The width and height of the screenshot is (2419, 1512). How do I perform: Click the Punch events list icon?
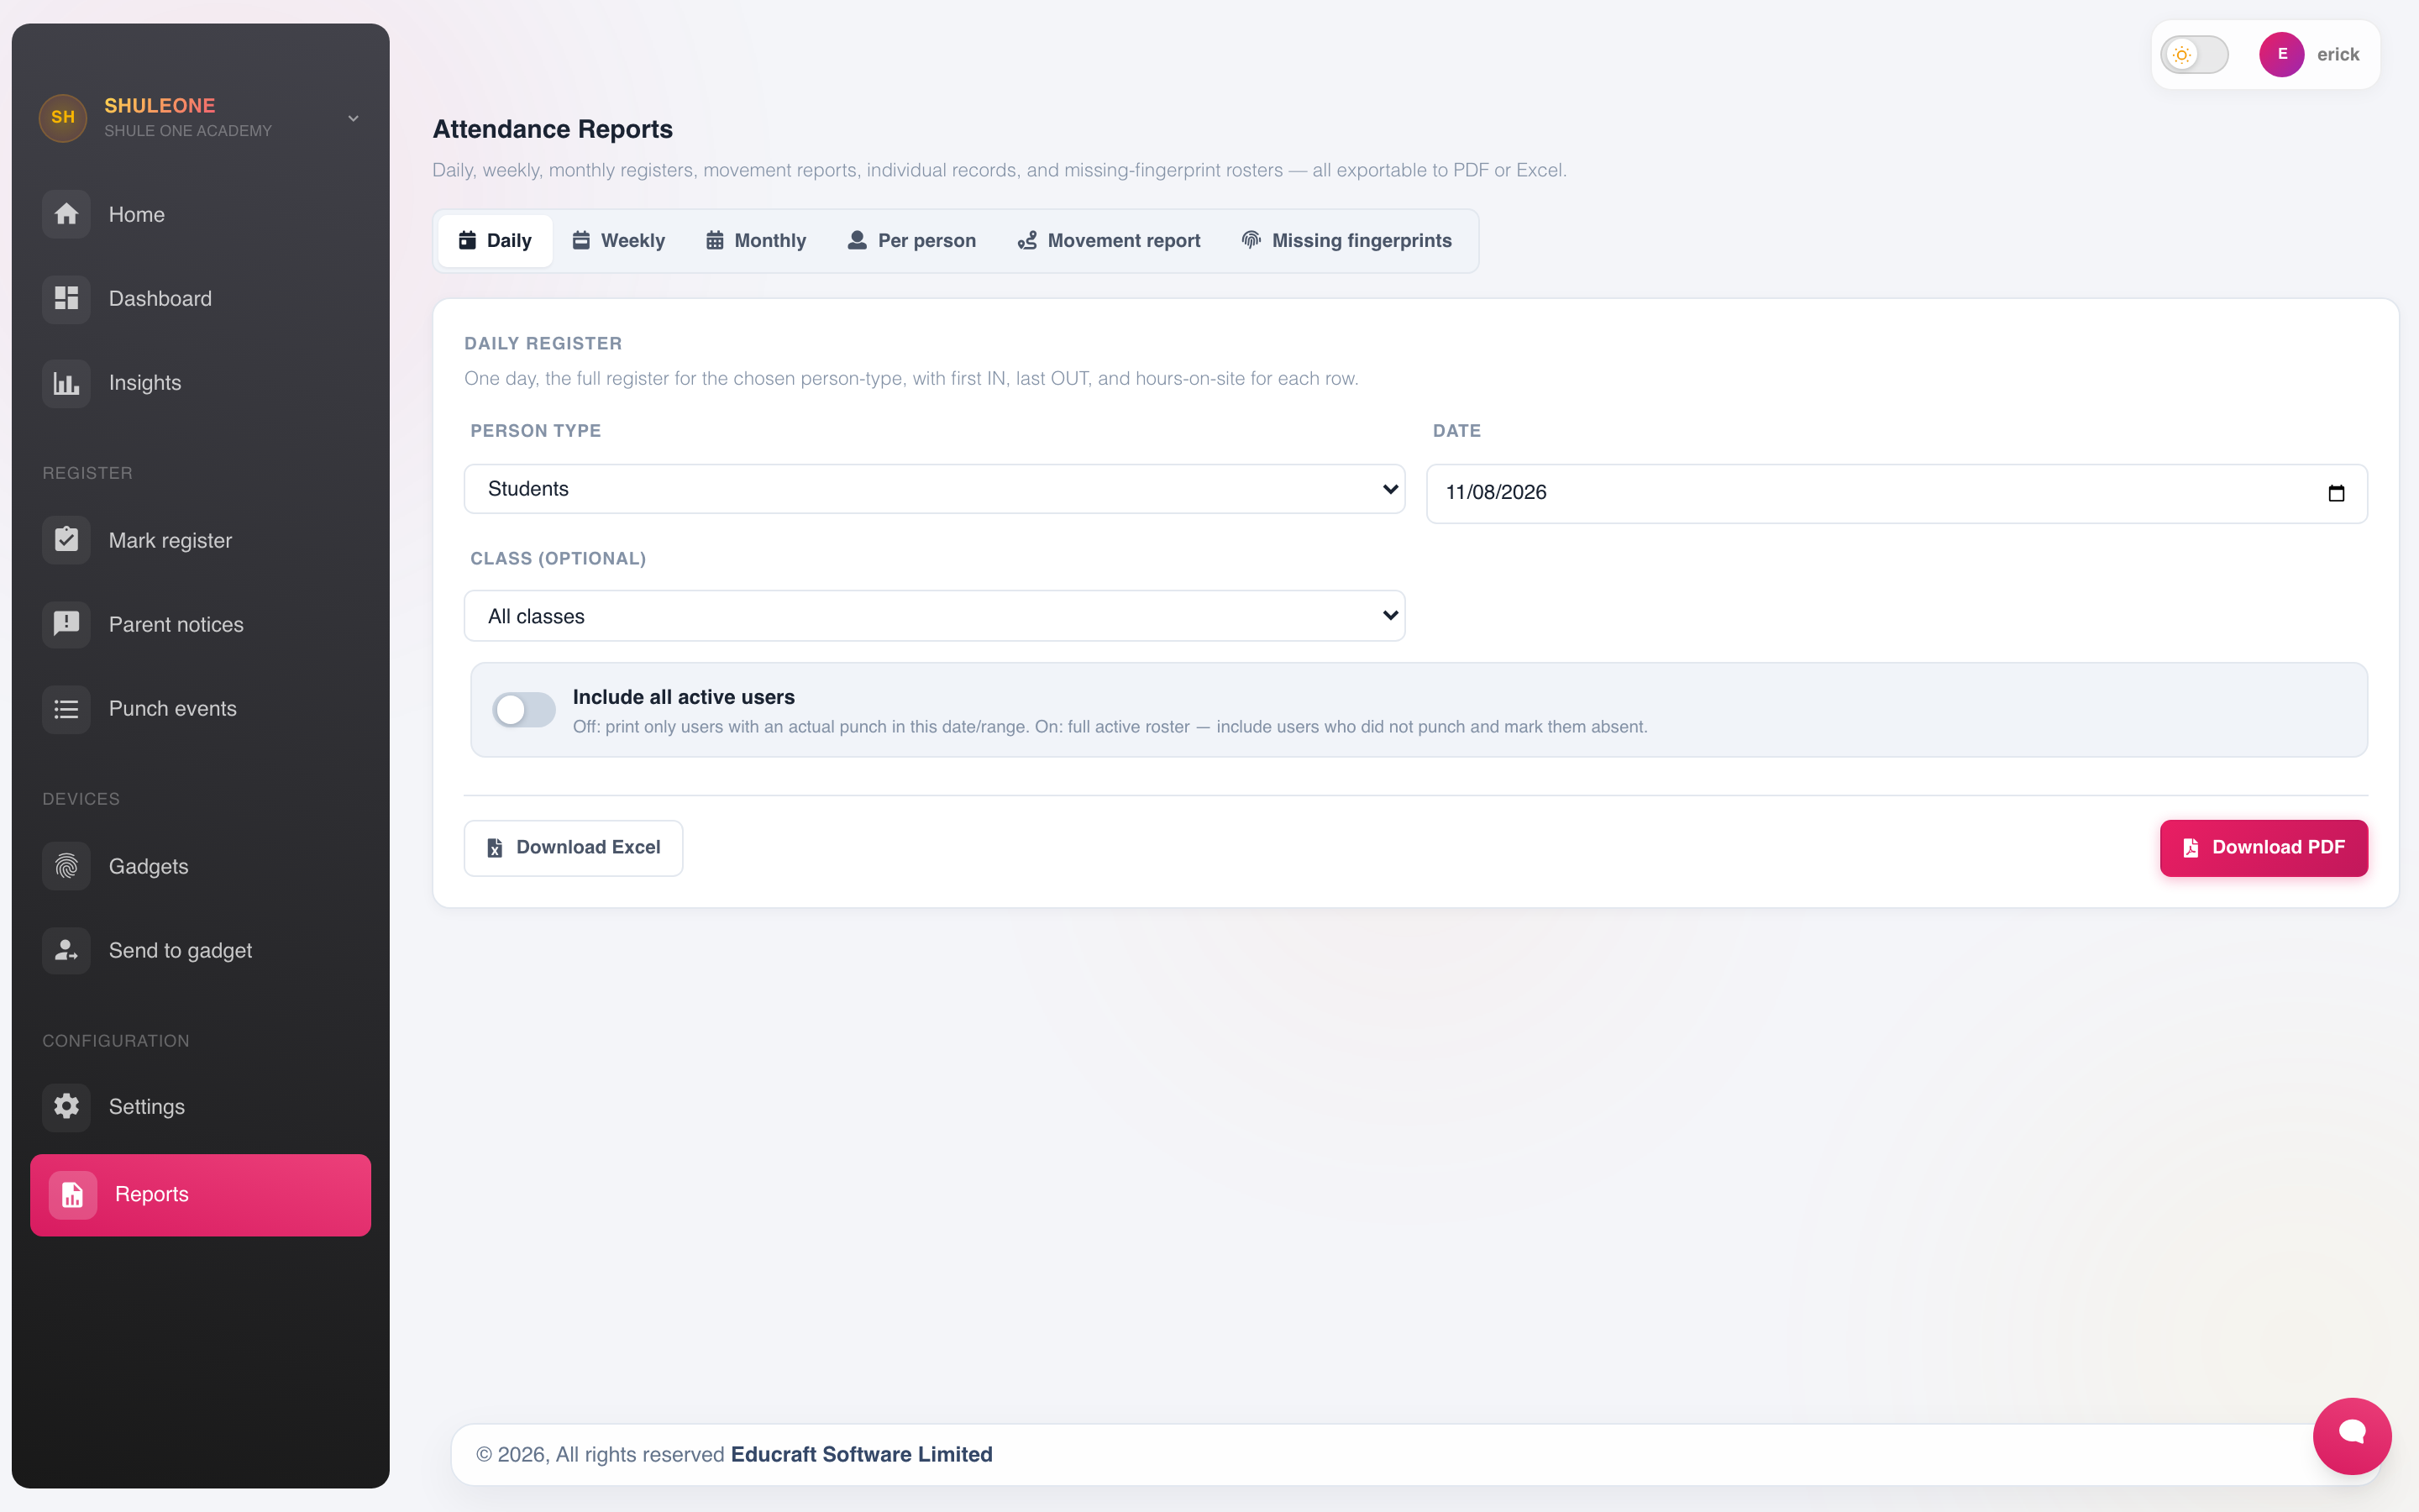(66, 709)
